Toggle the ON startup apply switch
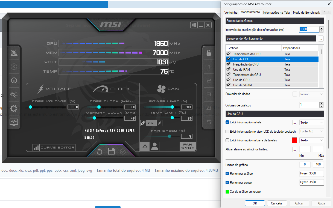 point(151,123)
